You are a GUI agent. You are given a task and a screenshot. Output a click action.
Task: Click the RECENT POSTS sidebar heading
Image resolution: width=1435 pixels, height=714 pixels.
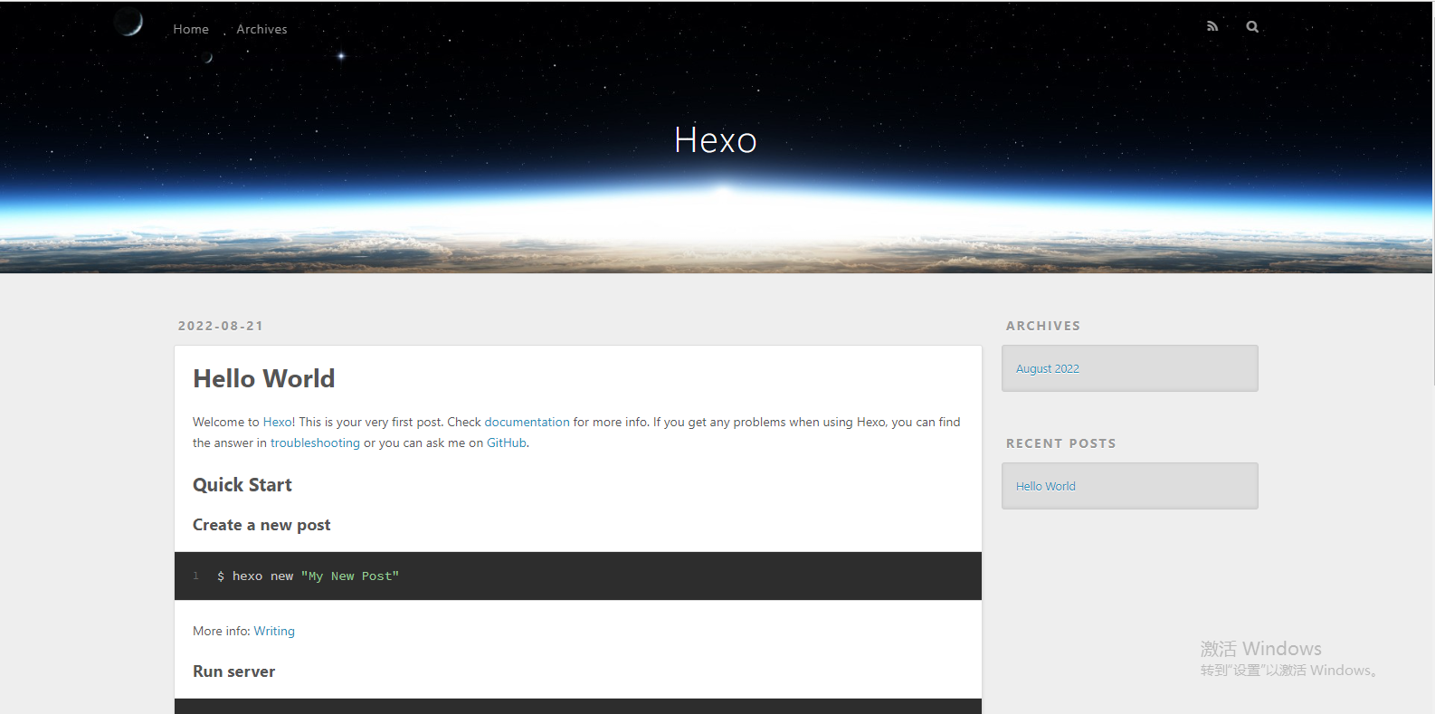click(1061, 443)
